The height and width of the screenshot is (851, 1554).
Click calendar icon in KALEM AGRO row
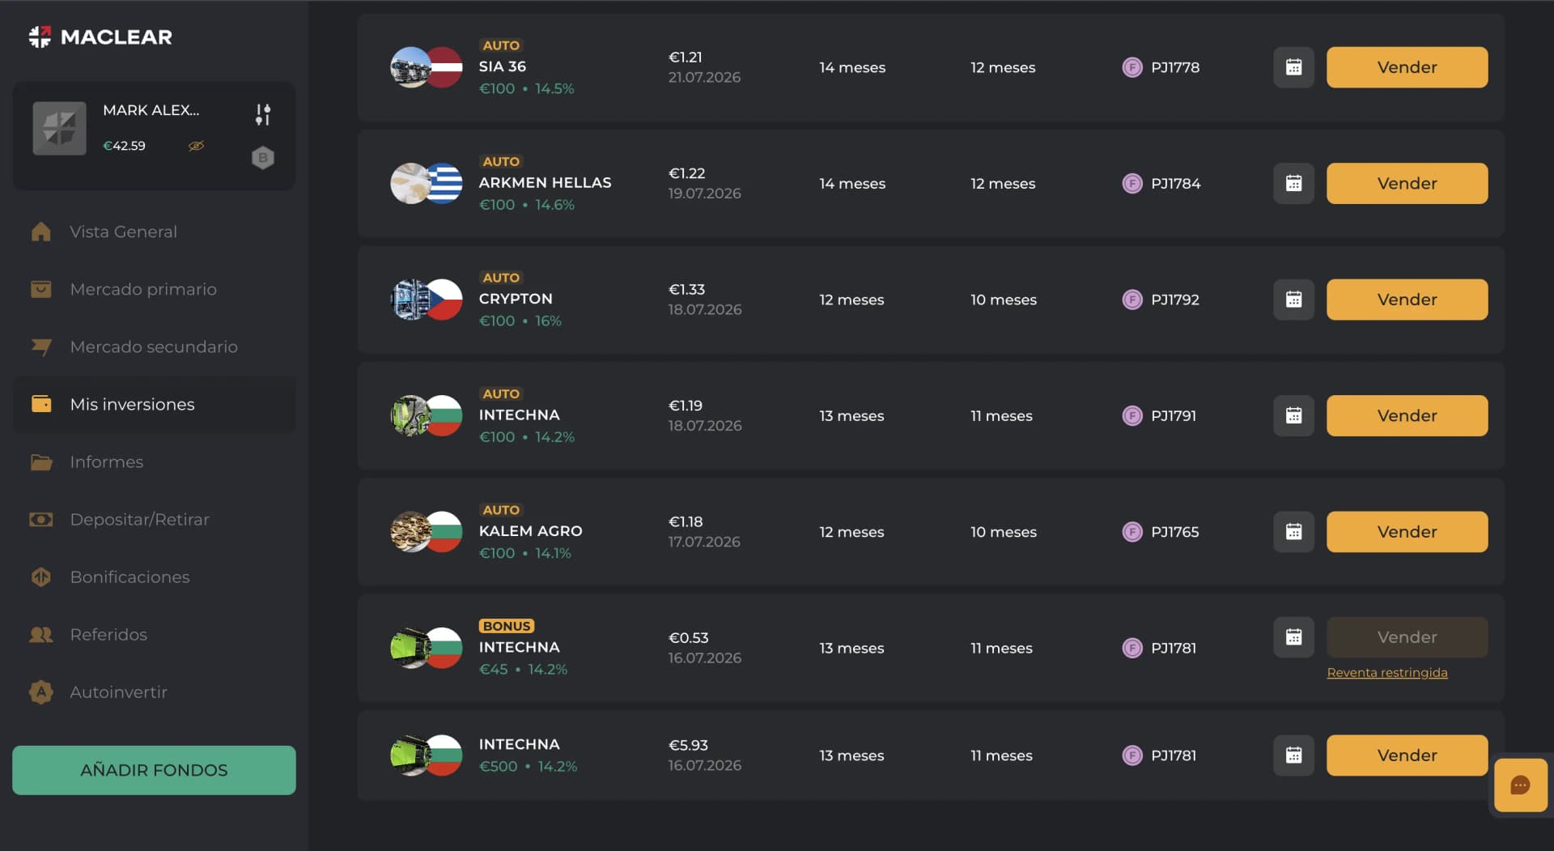coord(1293,532)
